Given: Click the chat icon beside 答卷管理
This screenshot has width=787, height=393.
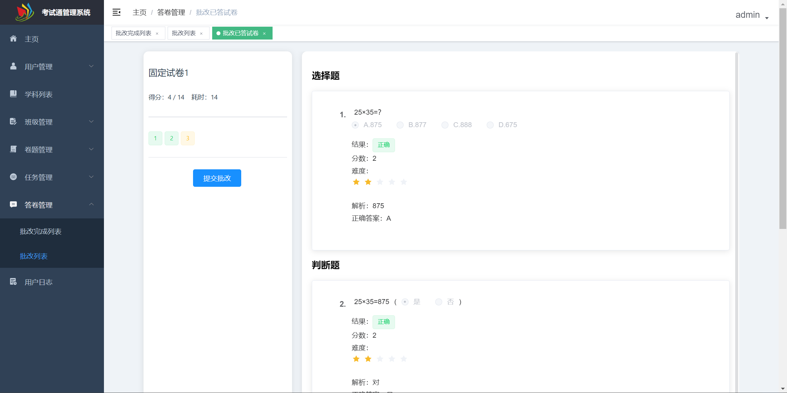Looking at the screenshot, I should (x=13, y=205).
